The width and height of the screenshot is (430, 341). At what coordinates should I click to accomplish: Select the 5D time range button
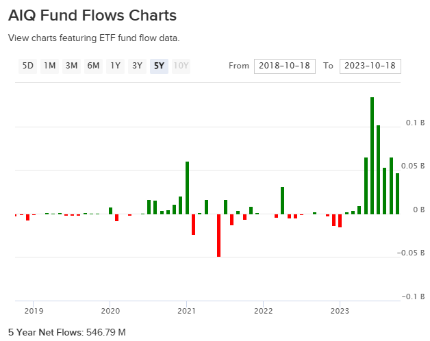click(x=27, y=66)
